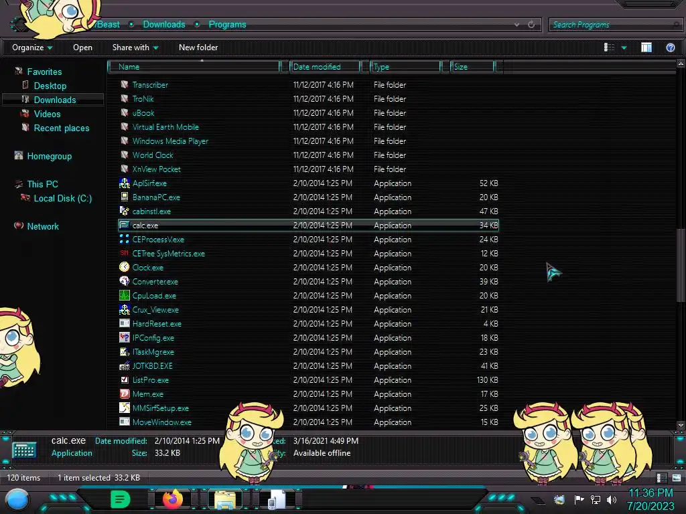Select the Virtual Earth Mobile folder name
This screenshot has height=514, width=686.
coord(165,126)
